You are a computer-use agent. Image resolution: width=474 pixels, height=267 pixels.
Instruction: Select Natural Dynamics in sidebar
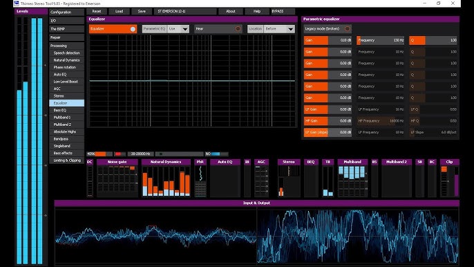(x=66, y=60)
